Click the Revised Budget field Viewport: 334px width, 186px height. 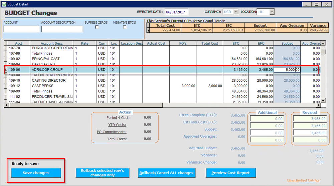click(310, 133)
